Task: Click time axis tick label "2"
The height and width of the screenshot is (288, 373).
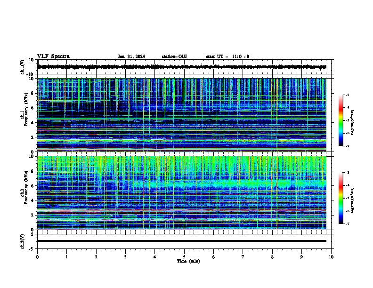Action: pyautogui.click(x=96, y=257)
